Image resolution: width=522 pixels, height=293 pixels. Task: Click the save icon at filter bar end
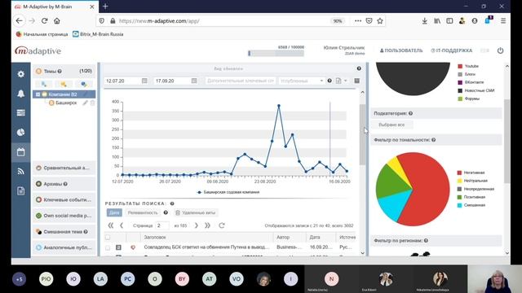point(356,81)
